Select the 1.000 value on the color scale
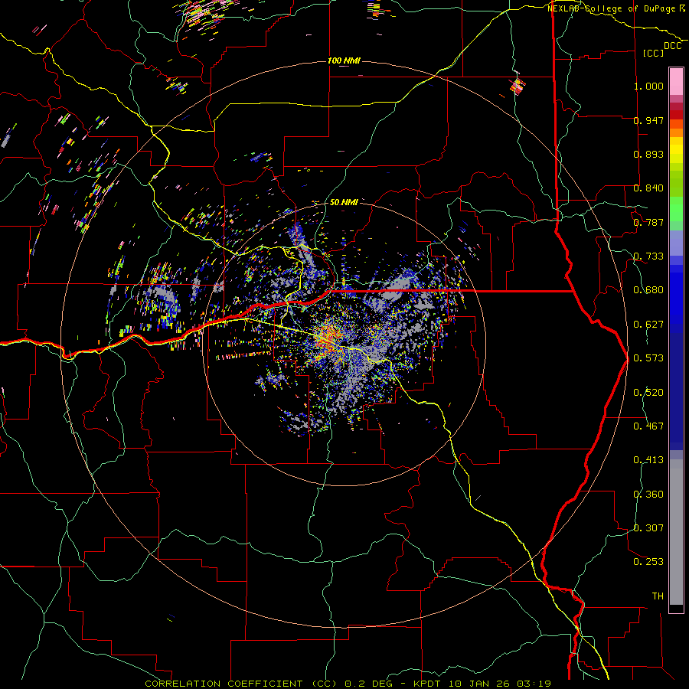689x689 pixels. tap(648, 86)
